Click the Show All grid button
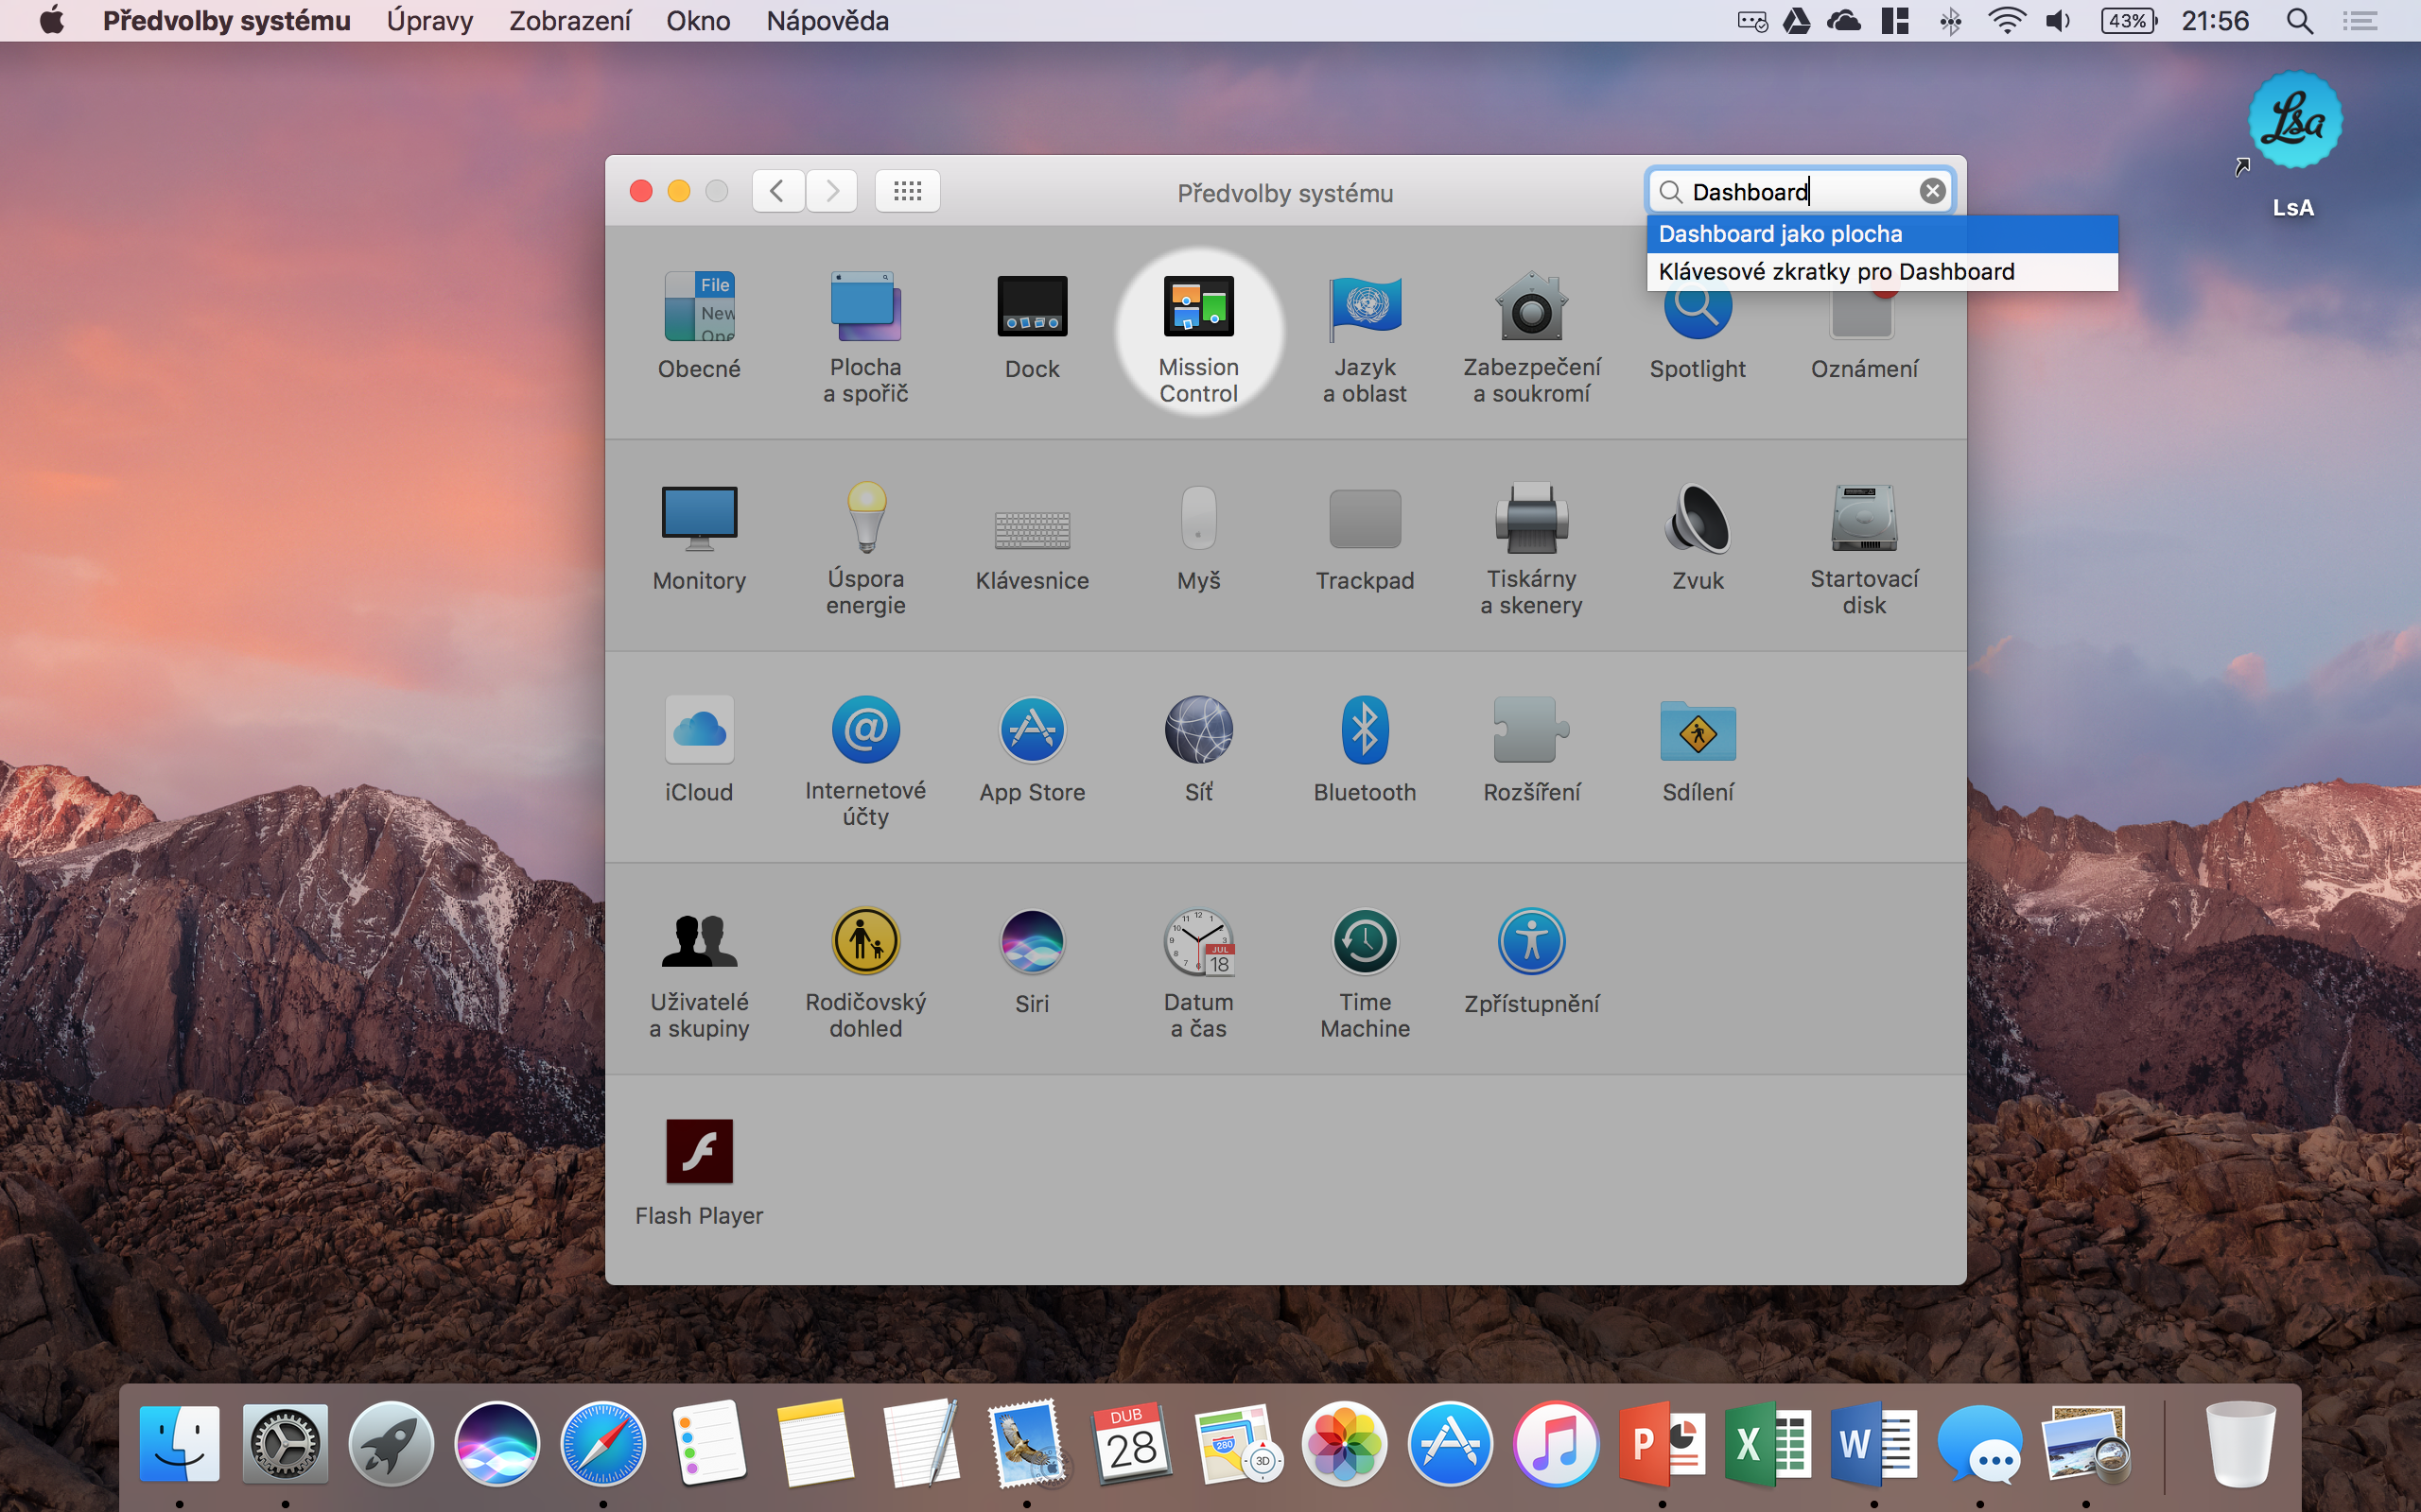The height and width of the screenshot is (1512, 2421). 907,191
